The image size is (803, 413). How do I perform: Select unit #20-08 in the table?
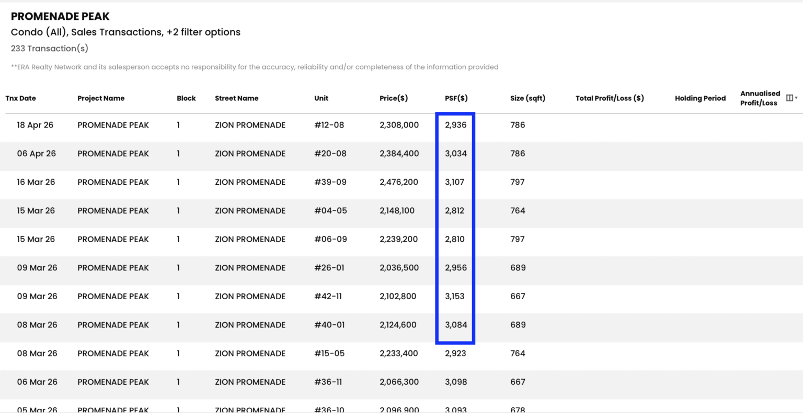pos(330,154)
